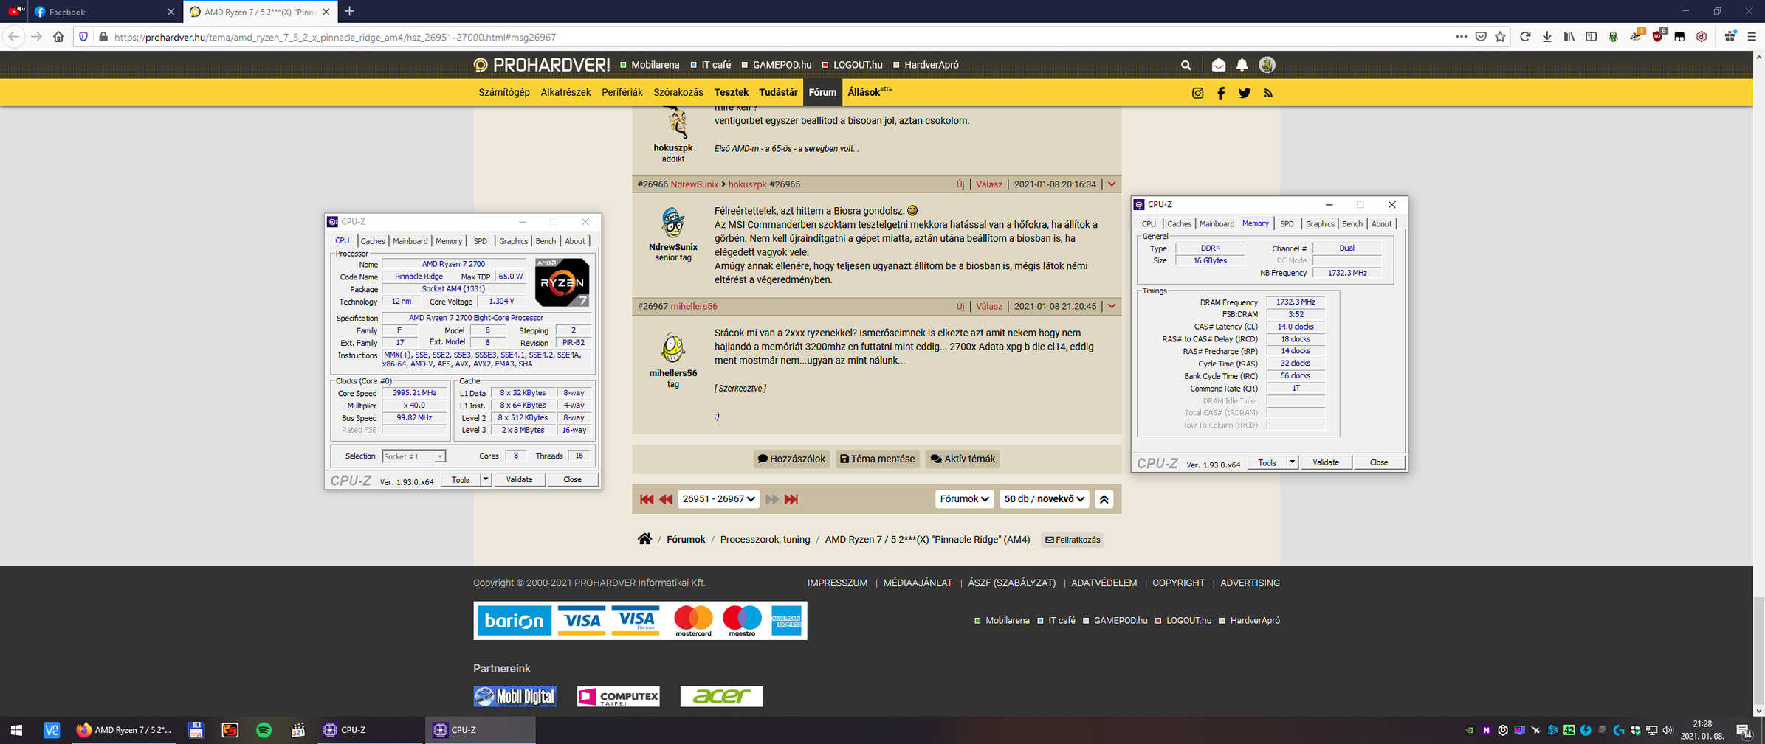Close the AMD Ryzen browser tab
This screenshot has width=1765, height=744.
(326, 12)
